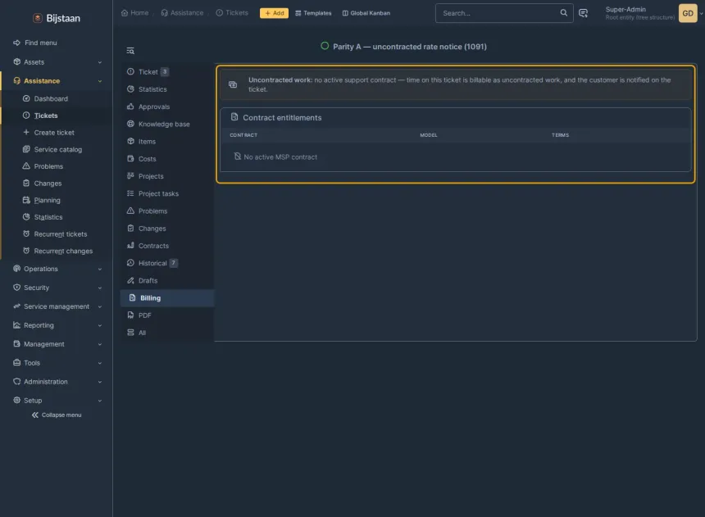This screenshot has height=517, width=705.
Task: Click the Bijstaan logo icon
Action: (38, 18)
